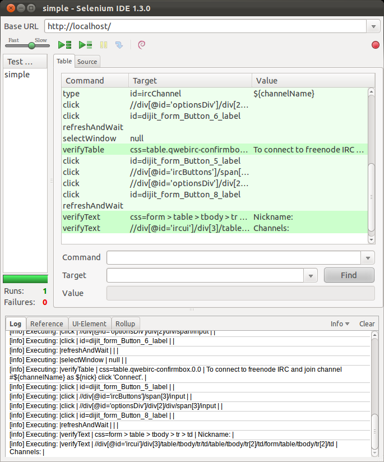Open the Info log level dropdown
The width and height of the screenshot is (384, 462).
point(340,324)
